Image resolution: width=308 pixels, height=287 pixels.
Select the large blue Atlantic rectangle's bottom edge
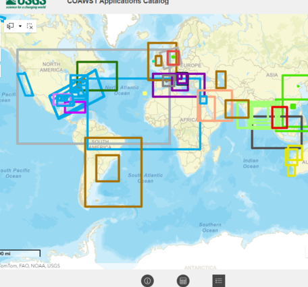(x=144, y=149)
